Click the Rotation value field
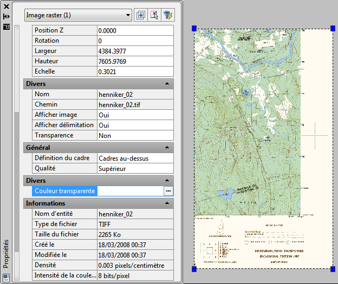The width and height of the screenshot is (338, 284). (135, 41)
